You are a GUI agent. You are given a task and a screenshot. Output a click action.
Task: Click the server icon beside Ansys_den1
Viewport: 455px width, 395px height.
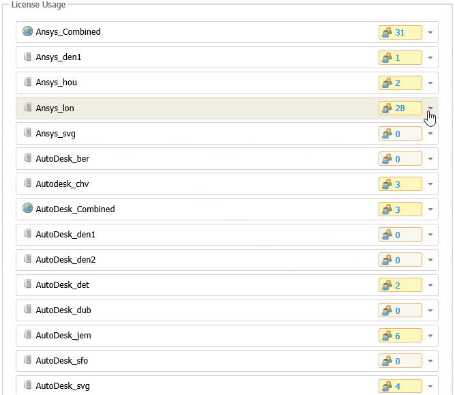click(27, 57)
